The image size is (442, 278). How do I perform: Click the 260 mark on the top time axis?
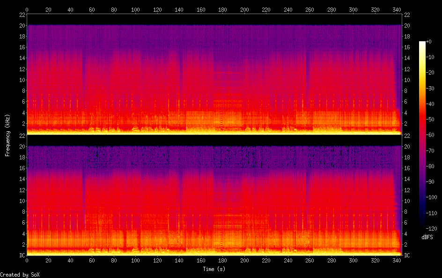(x=310, y=9)
